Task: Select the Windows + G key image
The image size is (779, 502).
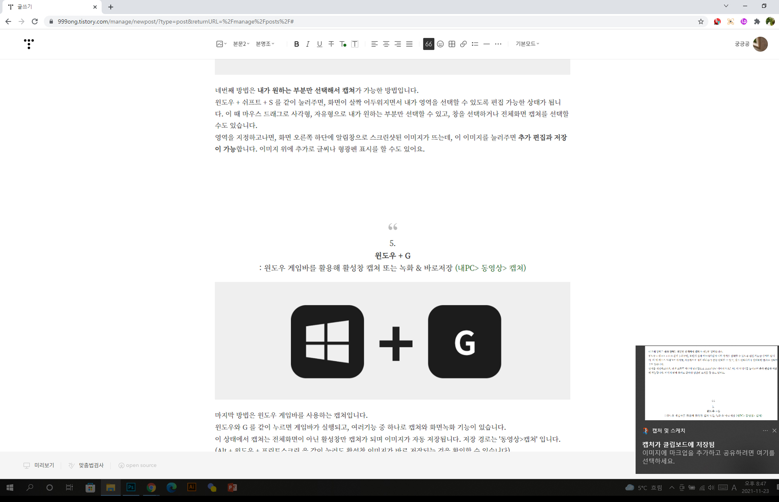Action: pos(392,341)
